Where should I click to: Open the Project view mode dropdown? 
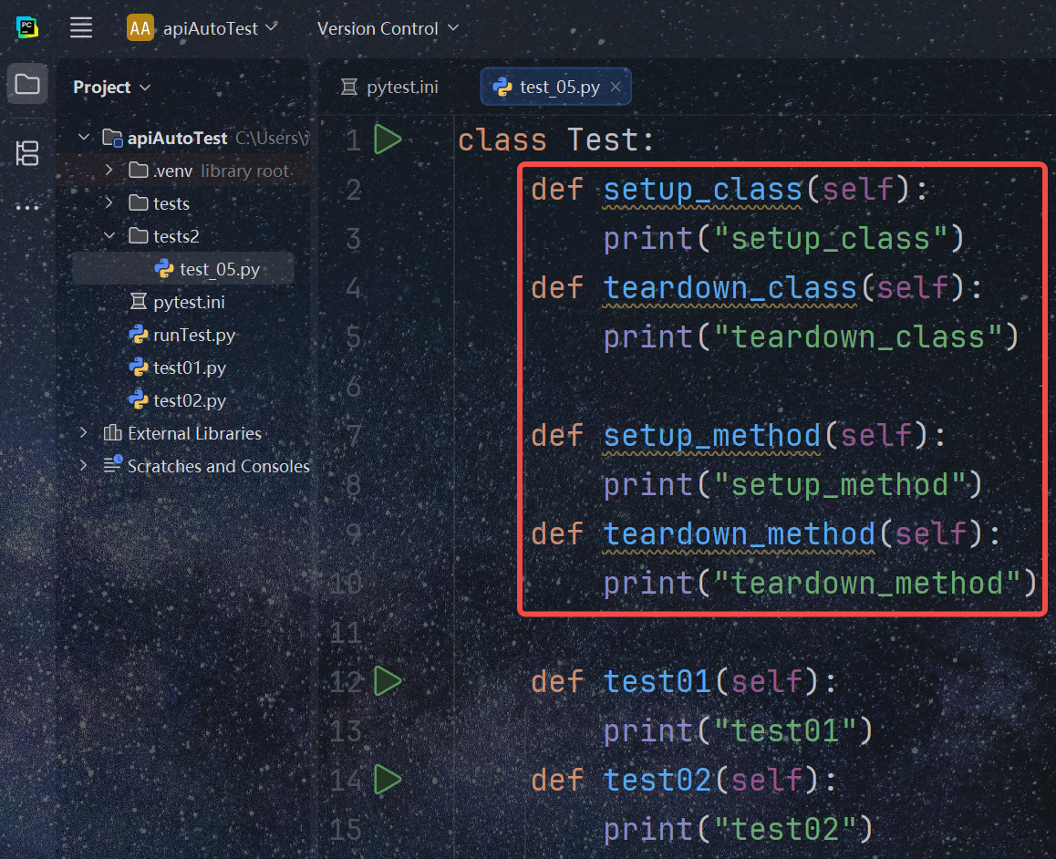[x=112, y=88]
